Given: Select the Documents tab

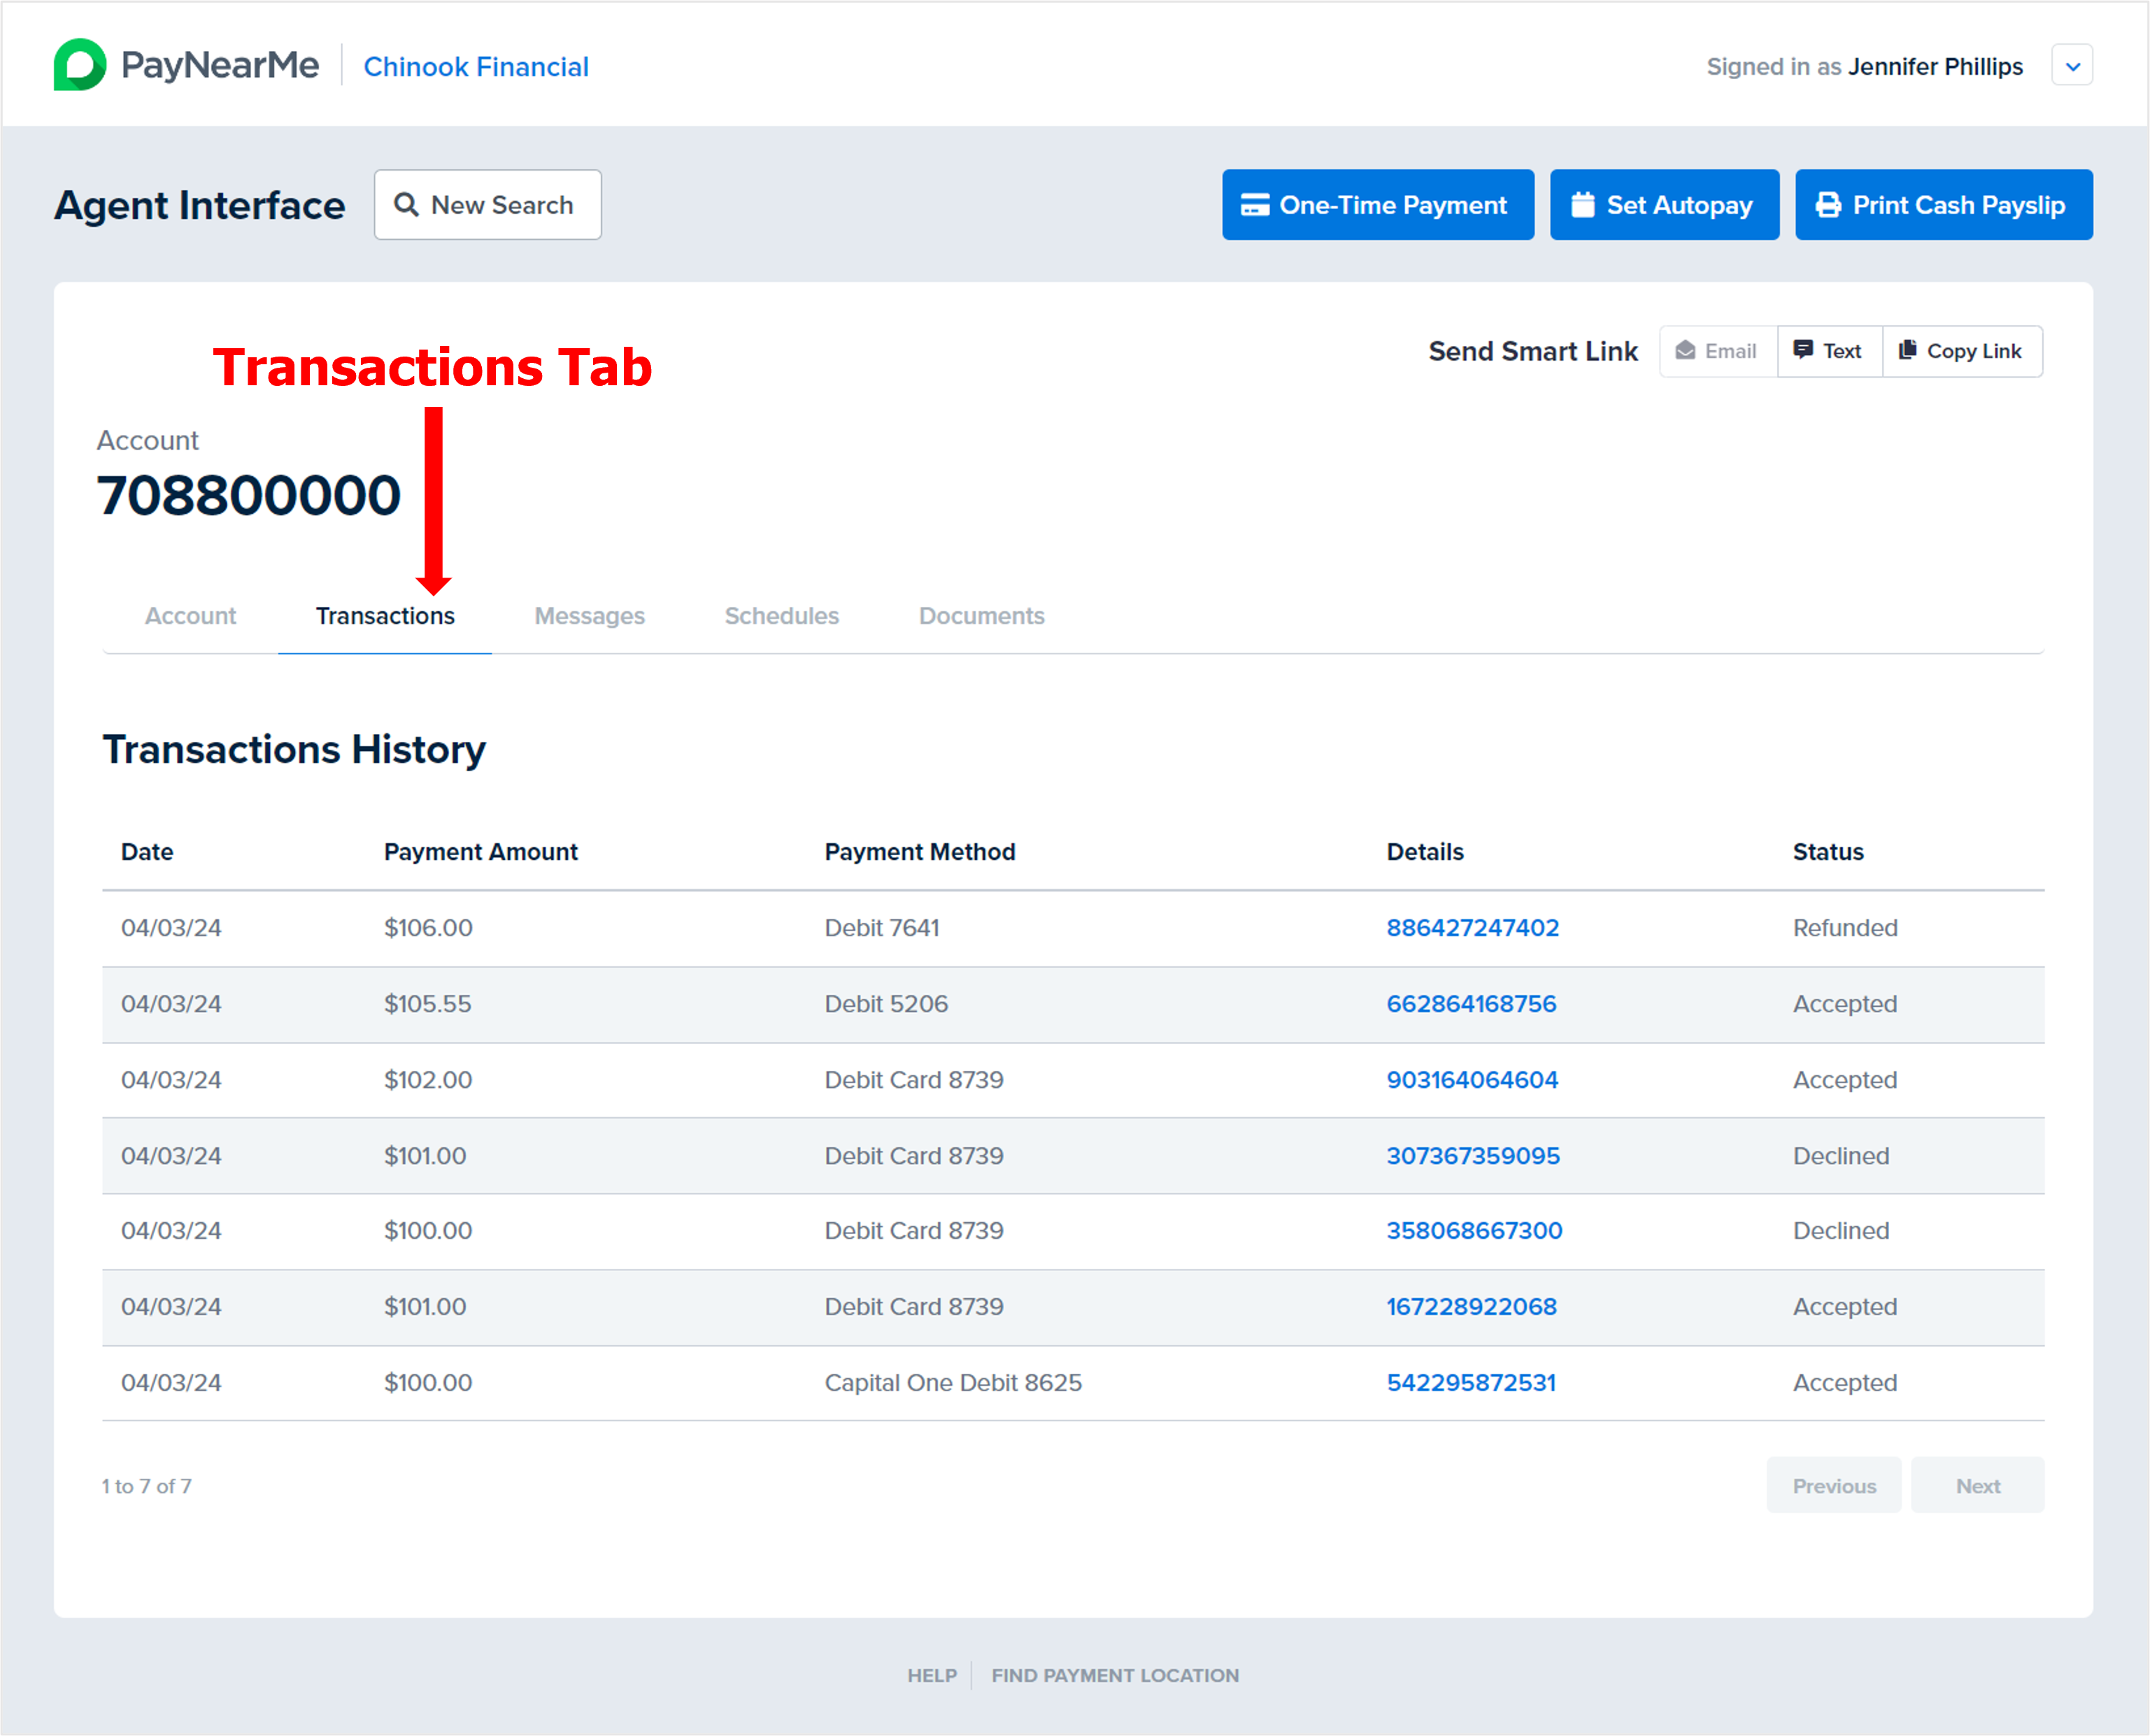Looking at the screenshot, I should pos(981,616).
